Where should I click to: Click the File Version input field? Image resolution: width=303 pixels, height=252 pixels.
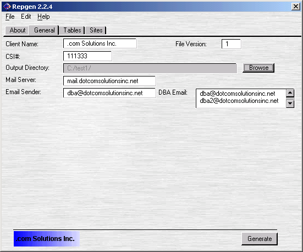(232, 44)
